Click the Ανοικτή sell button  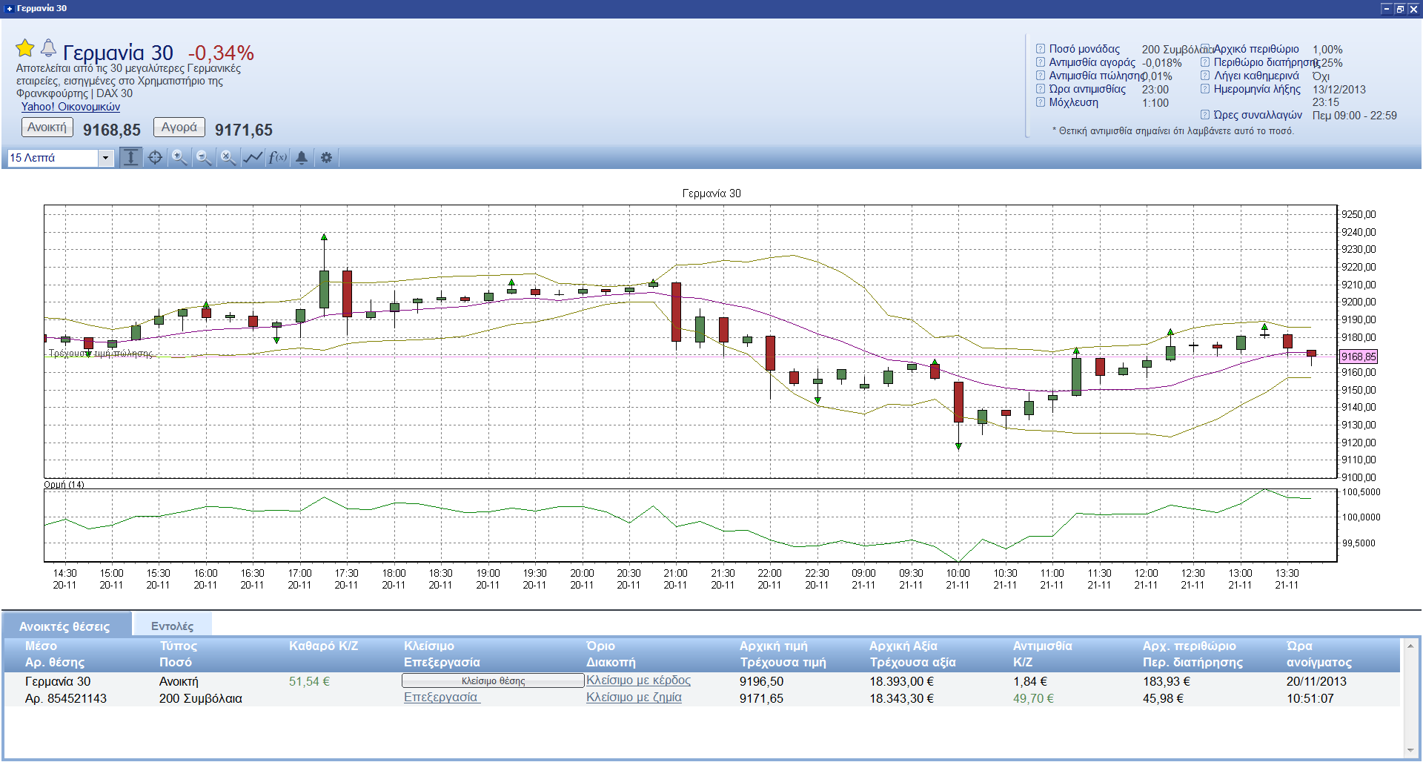[x=47, y=127]
